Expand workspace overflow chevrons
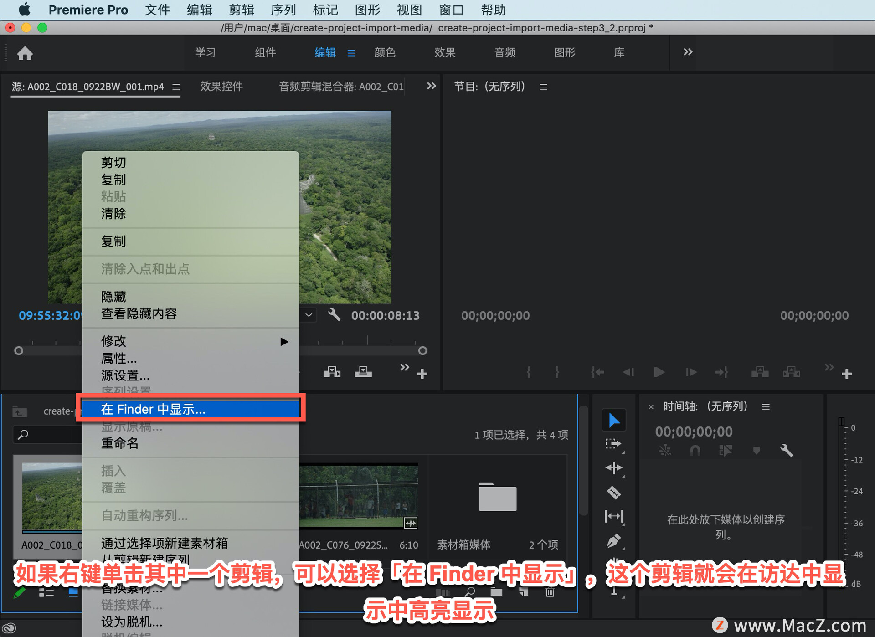 688,52
